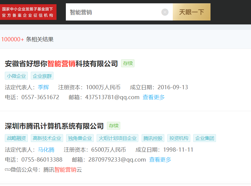This screenshot has width=251, height=186.
Task: Click the WeChat public account icon
Action: coord(8,170)
